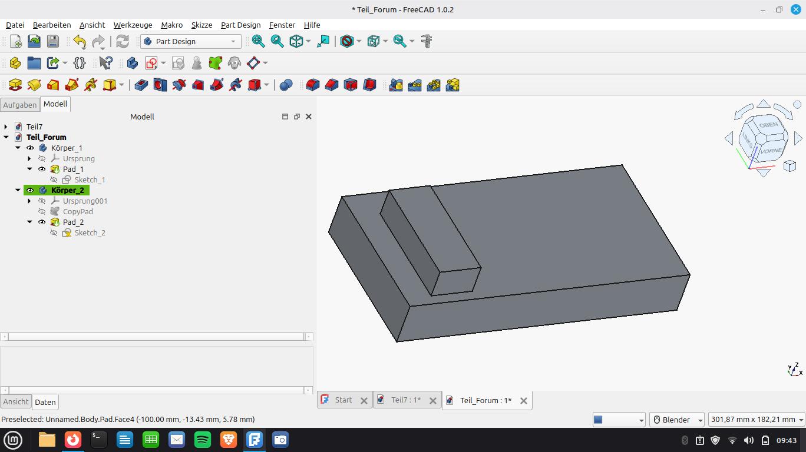Screen dimensions: 806x452
Task: Click the Refresh recompute icon
Action: tap(122, 41)
